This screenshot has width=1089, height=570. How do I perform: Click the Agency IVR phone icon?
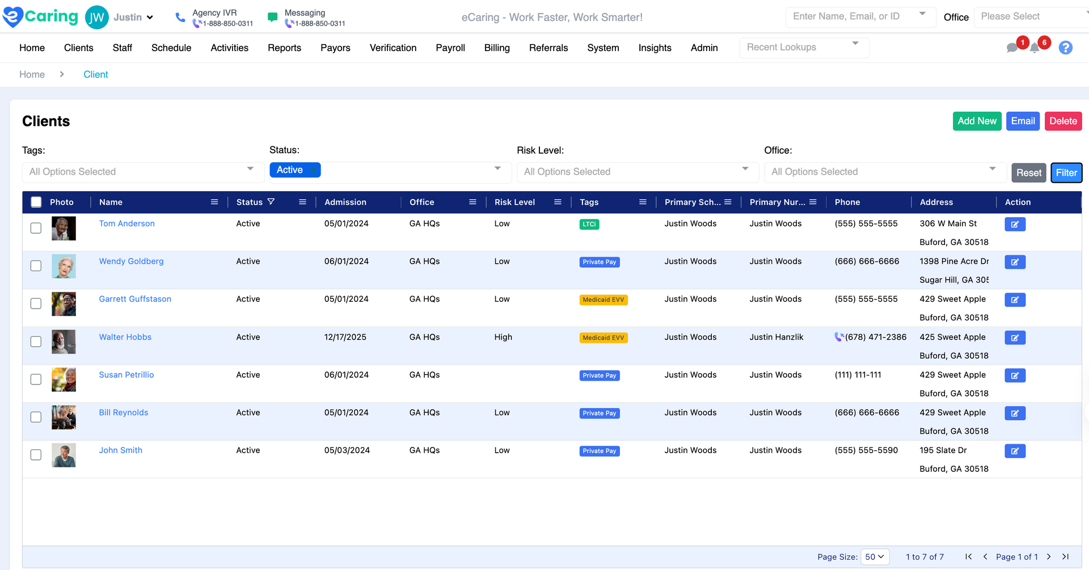tap(180, 18)
